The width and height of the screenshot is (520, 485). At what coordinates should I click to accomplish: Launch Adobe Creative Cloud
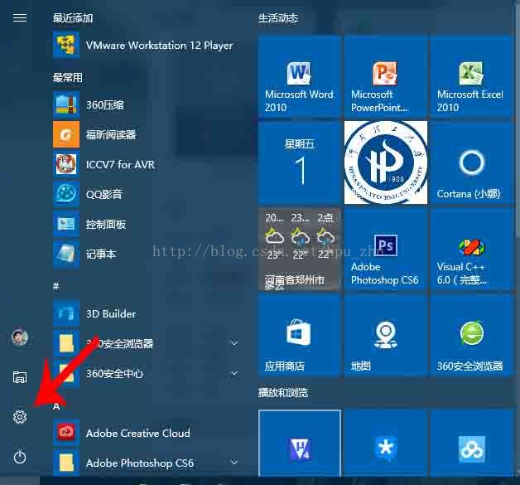coord(146,433)
